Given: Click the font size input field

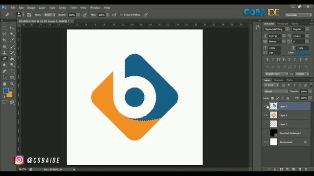Looking at the screenshot, I should click(275, 36).
